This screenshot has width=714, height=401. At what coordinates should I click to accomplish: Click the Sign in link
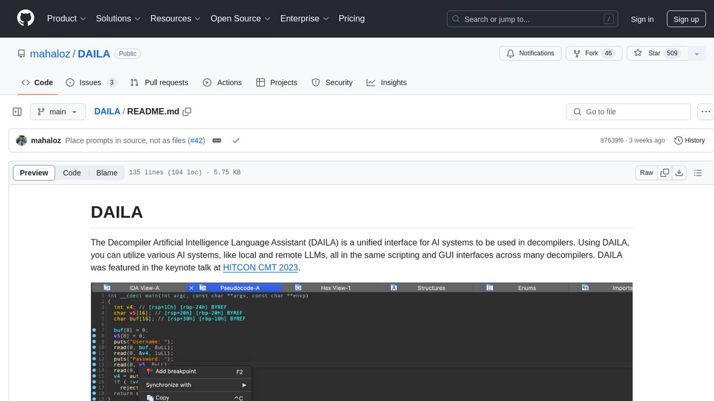pyautogui.click(x=642, y=19)
